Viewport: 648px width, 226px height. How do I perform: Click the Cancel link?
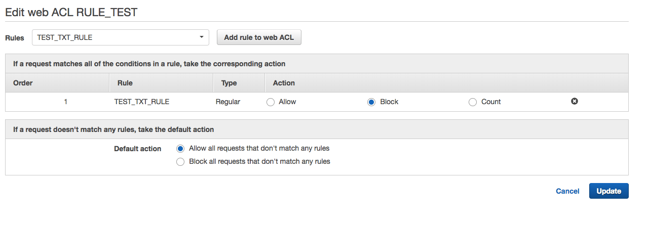point(567,191)
